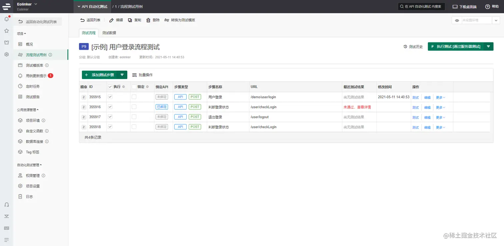Image resolution: width=504 pixels, height=246 pixels.
Task: Uncheck 执行 for step 用户登录
Action: 109,97
